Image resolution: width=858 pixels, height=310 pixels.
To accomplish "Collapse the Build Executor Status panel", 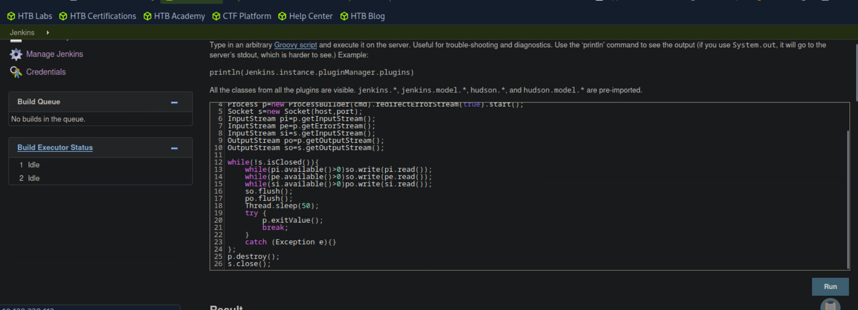I will pyautogui.click(x=174, y=148).
